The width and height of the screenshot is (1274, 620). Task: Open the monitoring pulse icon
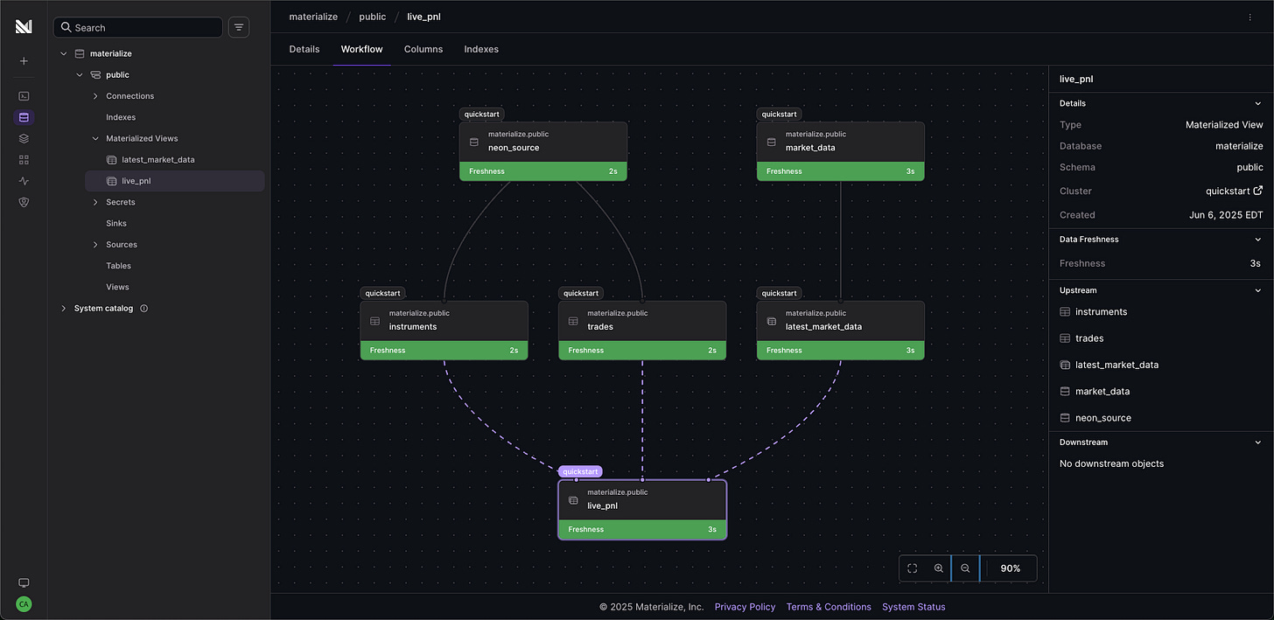pos(24,181)
